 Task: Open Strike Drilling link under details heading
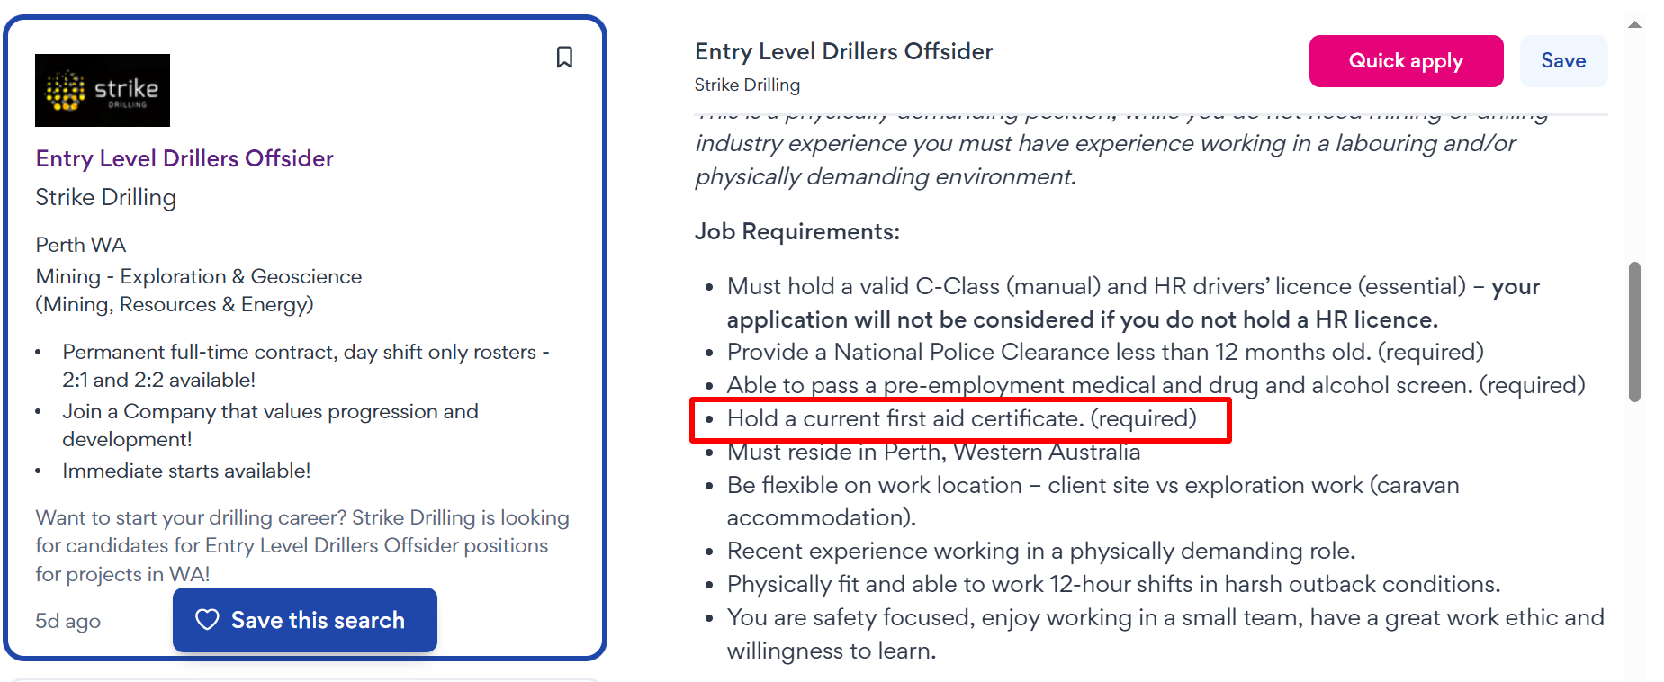coord(747,85)
